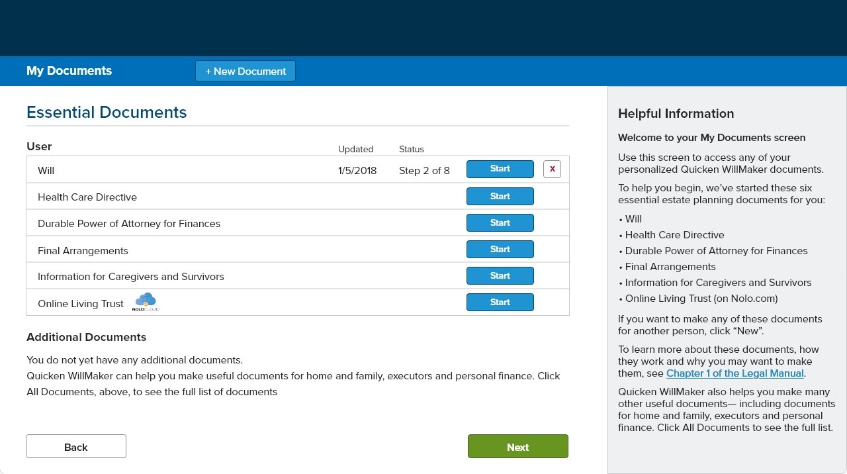
Task: Go back using the Back button
Action: [x=76, y=447]
